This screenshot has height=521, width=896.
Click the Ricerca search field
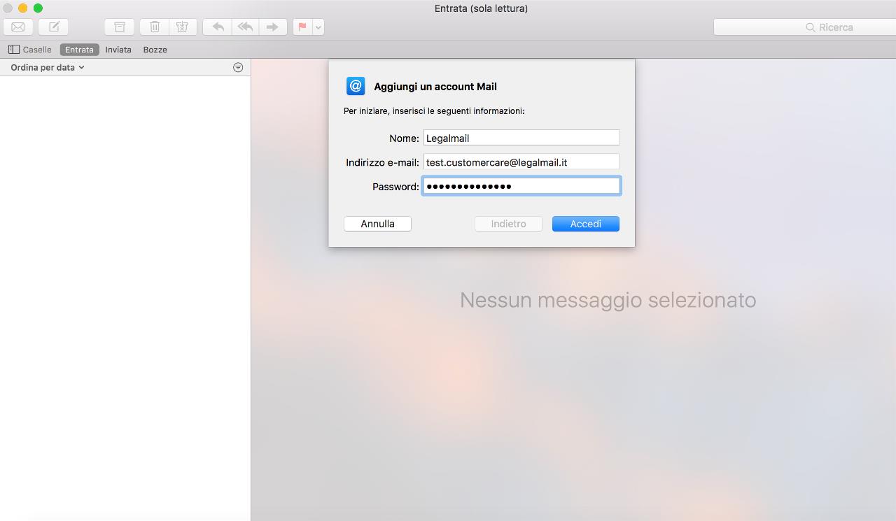804,27
